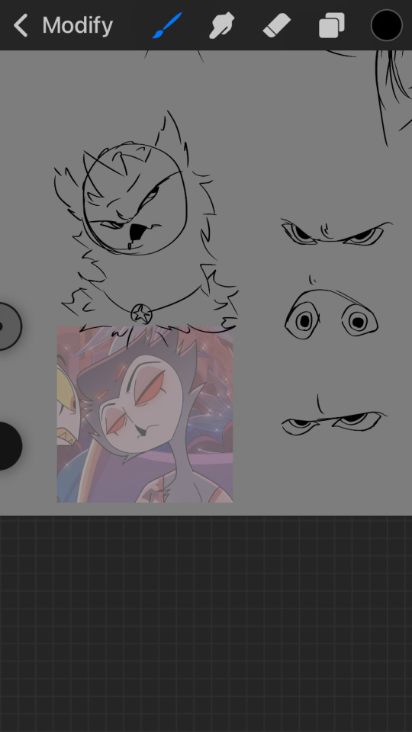This screenshot has width=412, height=732.
Task: Open the black color picker circle
Action: pos(387,25)
